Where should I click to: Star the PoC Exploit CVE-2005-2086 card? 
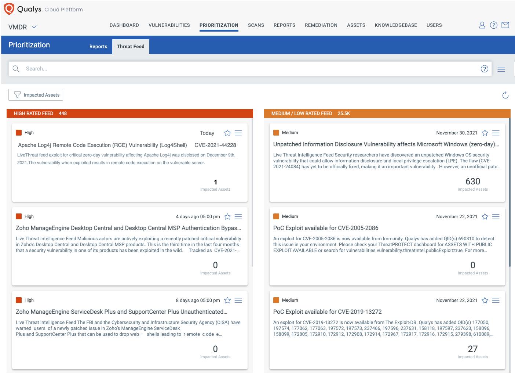(x=485, y=216)
